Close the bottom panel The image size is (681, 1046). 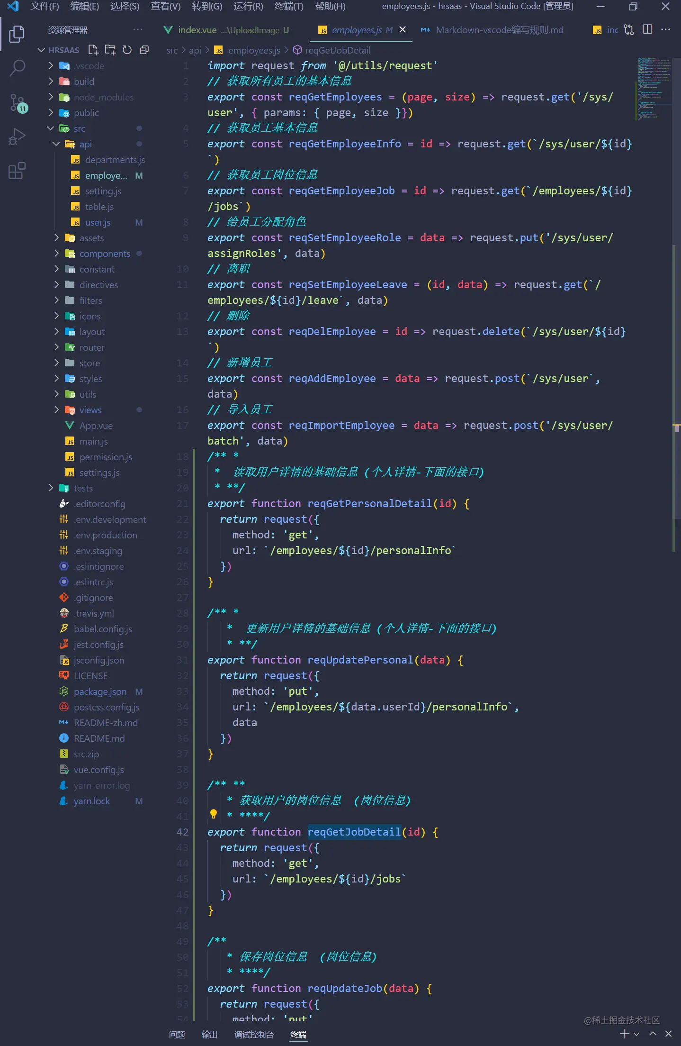pyautogui.click(x=668, y=1034)
